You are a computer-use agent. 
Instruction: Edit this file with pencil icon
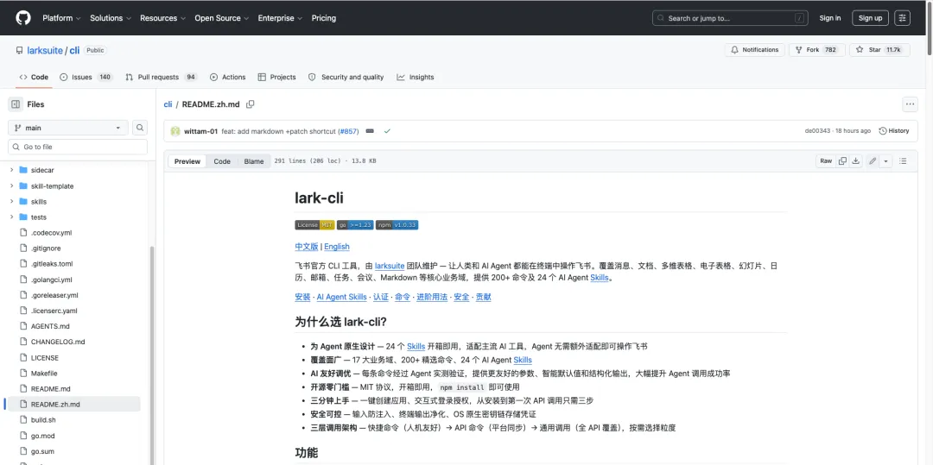pos(873,161)
